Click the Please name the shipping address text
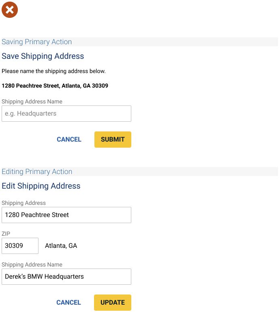280x316 pixels. point(53,71)
